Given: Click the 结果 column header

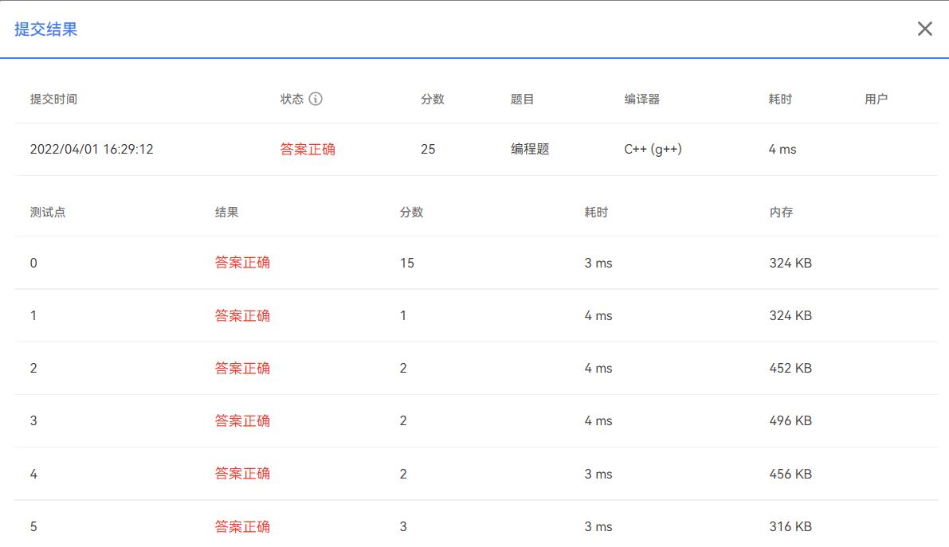Looking at the screenshot, I should tap(226, 213).
